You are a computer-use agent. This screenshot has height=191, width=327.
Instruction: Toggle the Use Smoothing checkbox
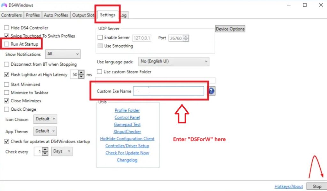pos(100,46)
